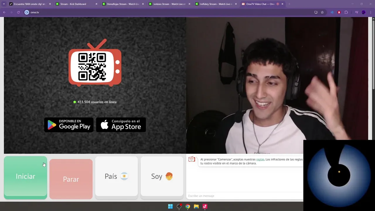The width and height of the screenshot is (375, 211).
Task: Open Google Chrome from the taskbar
Action: pos(187,206)
